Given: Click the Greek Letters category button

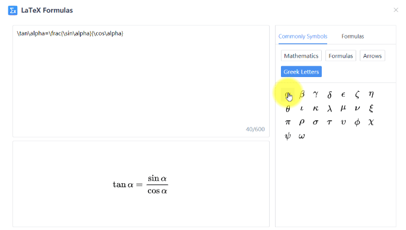Looking at the screenshot, I should tap(301, 72).
